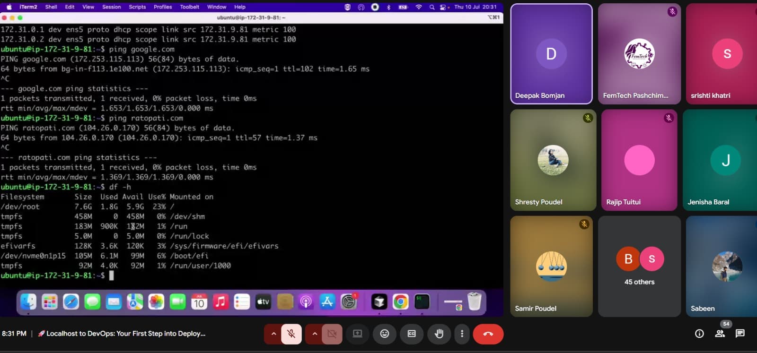Click the Safari icon in the shared dock

pos(71,302)
